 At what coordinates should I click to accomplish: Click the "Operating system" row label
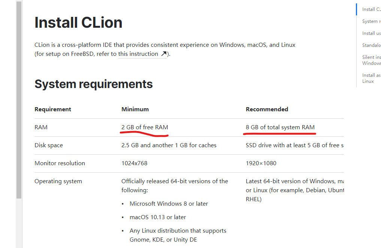click(58, 181)
